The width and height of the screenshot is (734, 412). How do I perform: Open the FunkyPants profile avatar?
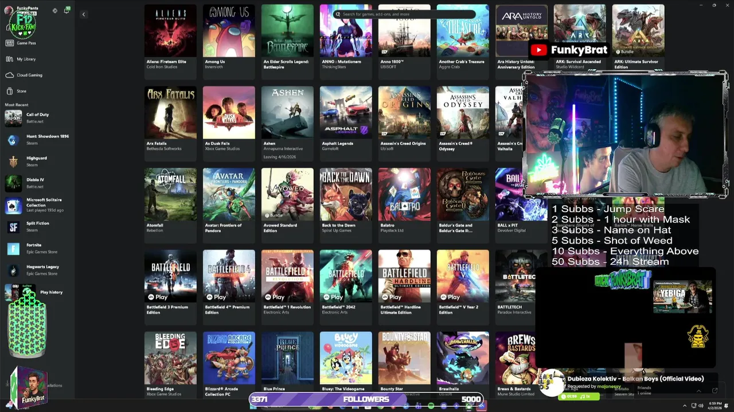click(x=10, y=10)
